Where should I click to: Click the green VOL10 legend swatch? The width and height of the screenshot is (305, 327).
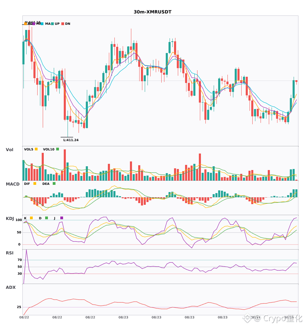pyautogui.click(x=58, y=149)
